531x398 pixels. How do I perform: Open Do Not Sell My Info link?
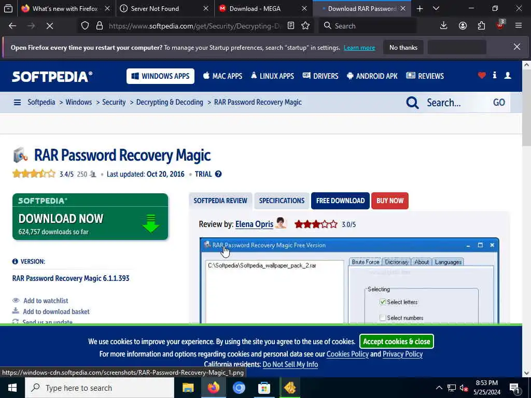tap(290, 364)
